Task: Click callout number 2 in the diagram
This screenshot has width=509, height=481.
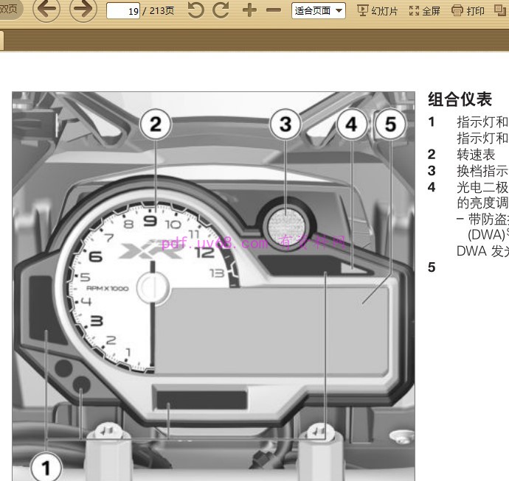Action: coord(155,124)
